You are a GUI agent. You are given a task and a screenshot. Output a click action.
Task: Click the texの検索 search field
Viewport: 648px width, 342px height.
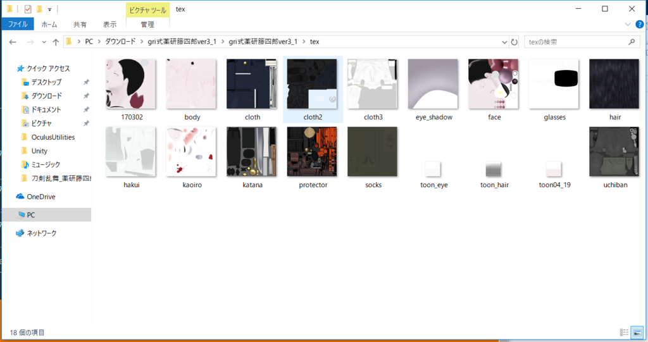(582, 42)
